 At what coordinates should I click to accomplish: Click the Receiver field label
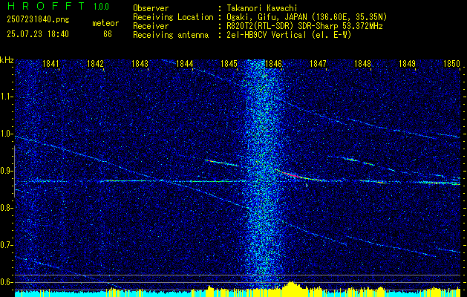click(x=151, y=26)
